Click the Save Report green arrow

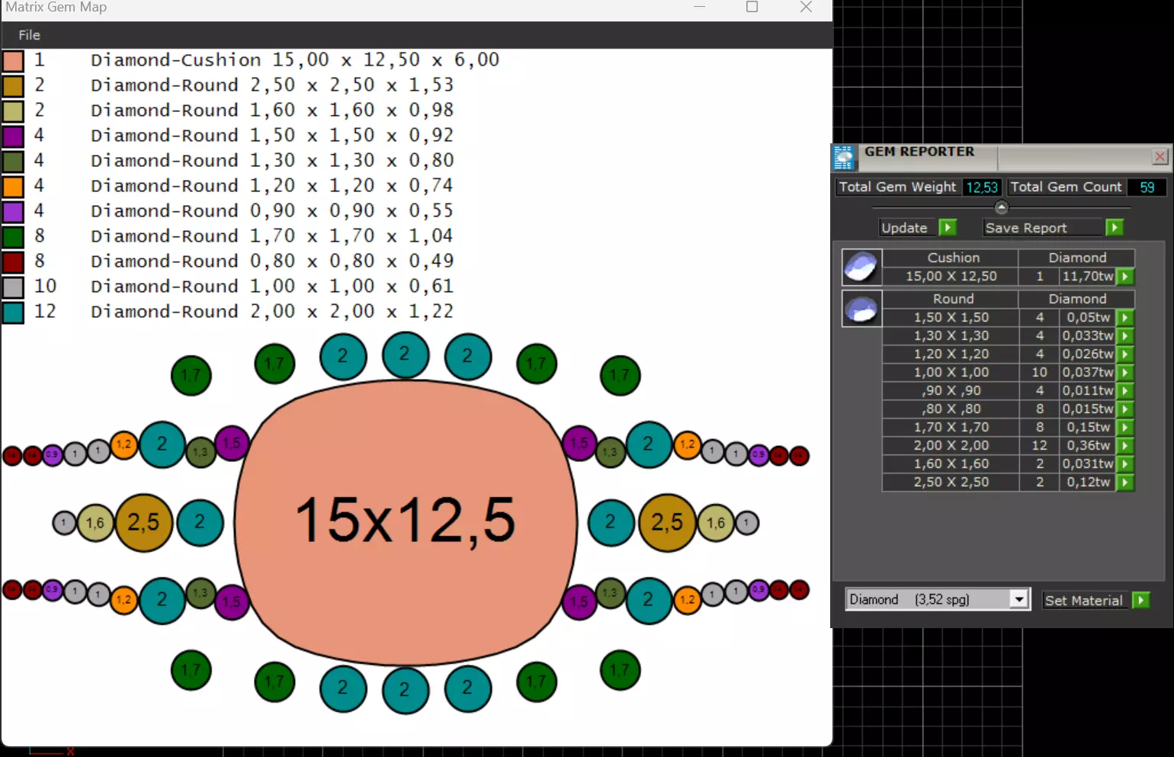[x=1115, y=227]
